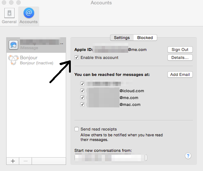Viewport: 203px width, 171px height.
Task: Uncheck the @icloud.com address checkbox
Action: [x=82, y=91]
